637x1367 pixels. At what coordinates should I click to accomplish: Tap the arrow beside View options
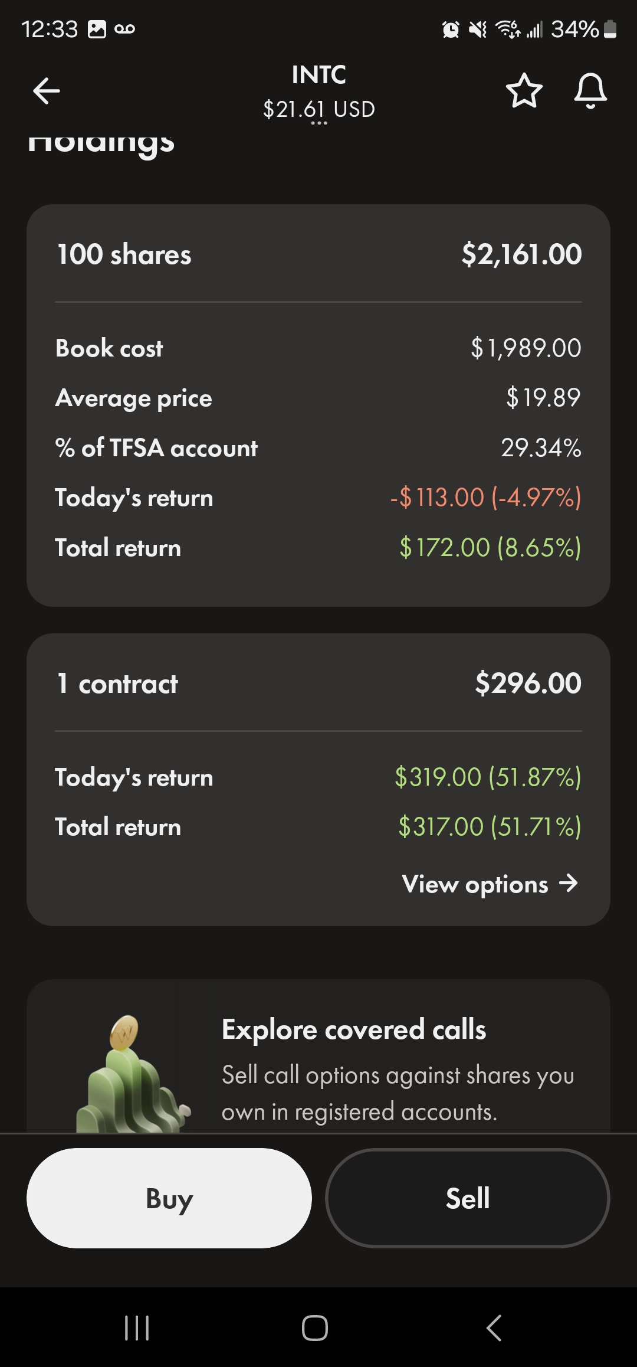[569, 884]
